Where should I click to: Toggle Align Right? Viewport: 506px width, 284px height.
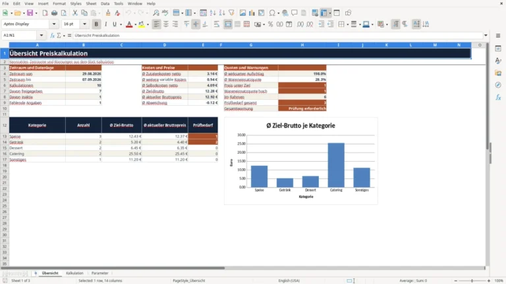point(175,24)
